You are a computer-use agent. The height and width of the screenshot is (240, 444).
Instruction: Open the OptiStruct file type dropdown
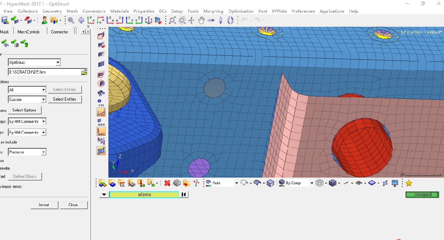(58, 62)
